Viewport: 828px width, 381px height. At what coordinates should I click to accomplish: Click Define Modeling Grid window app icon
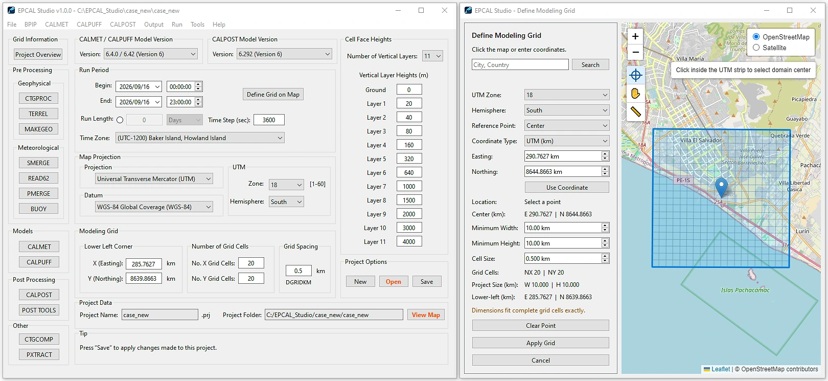[468, 10]
